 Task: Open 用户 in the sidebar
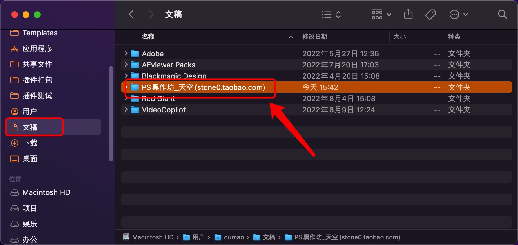click(30, 112)
